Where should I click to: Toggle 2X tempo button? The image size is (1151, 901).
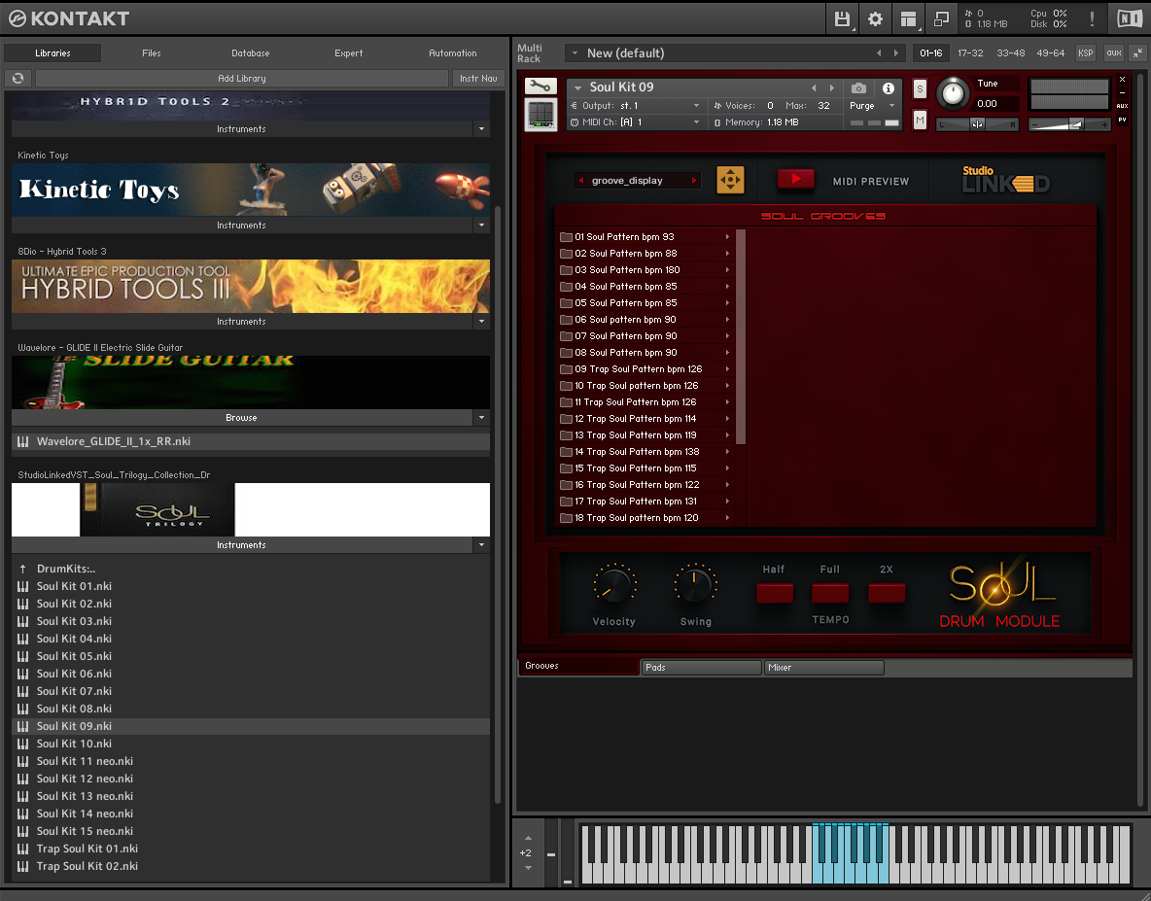[887, 593]
